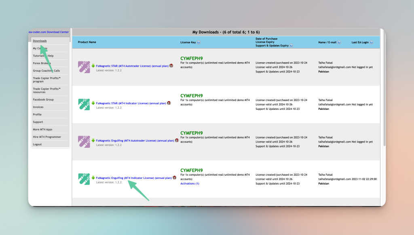This screenshot has height=235, width=414.
Task: Go to Profile in the sidebar
Action: 37,115
